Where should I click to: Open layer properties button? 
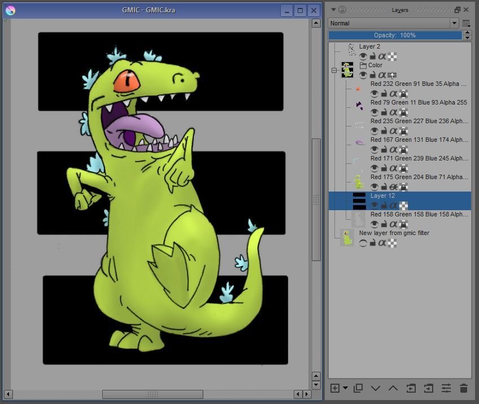(446, 388)
